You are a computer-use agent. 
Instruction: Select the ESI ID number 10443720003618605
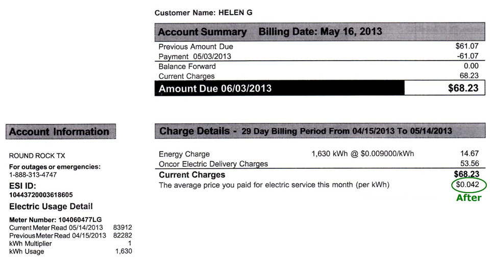[x=41, y=195]
